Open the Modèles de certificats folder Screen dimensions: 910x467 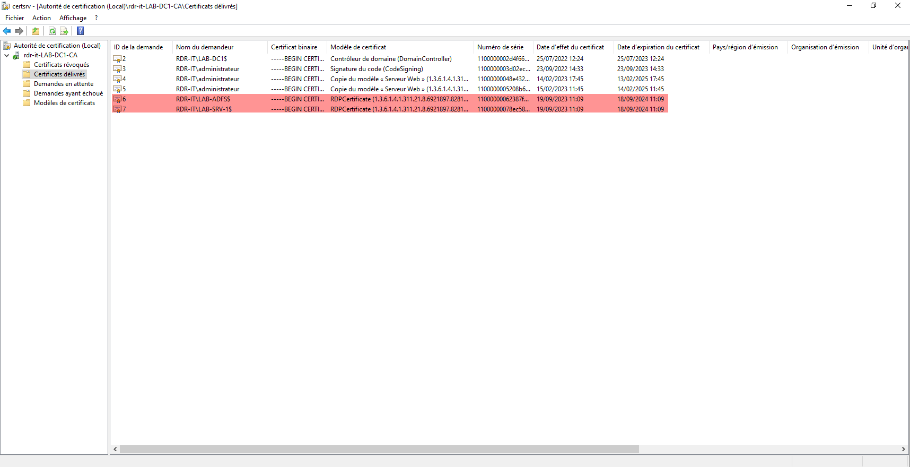click(64, 103)
